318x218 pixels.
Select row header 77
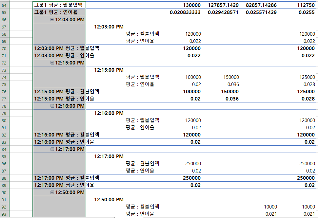[x=4, y=99]
